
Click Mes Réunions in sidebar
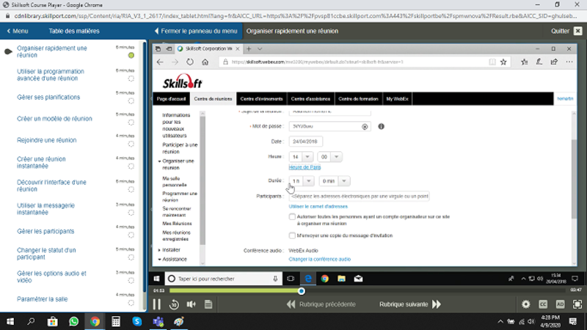click(177, 224)
